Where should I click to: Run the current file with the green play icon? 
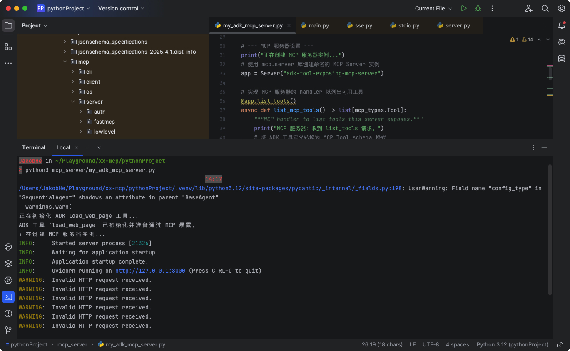[x=464, y=8]
